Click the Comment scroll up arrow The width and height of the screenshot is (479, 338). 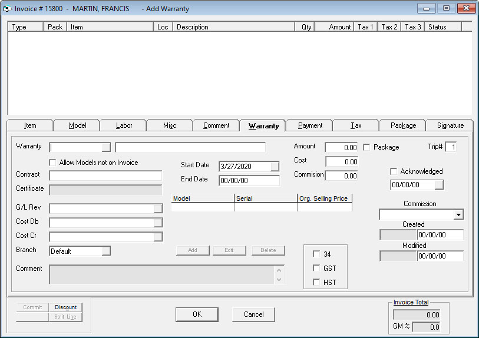pyautogui.click(x=279, y=270)
